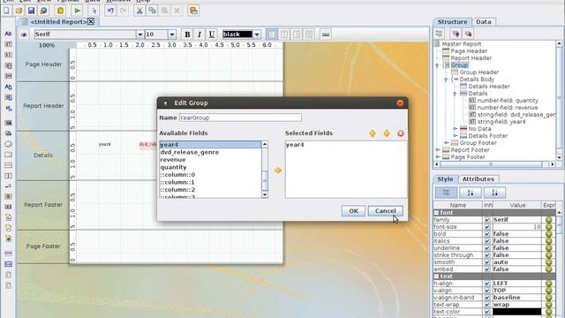Switch to the Structure tab
565x318 pixels.
(x=452, y=22)
